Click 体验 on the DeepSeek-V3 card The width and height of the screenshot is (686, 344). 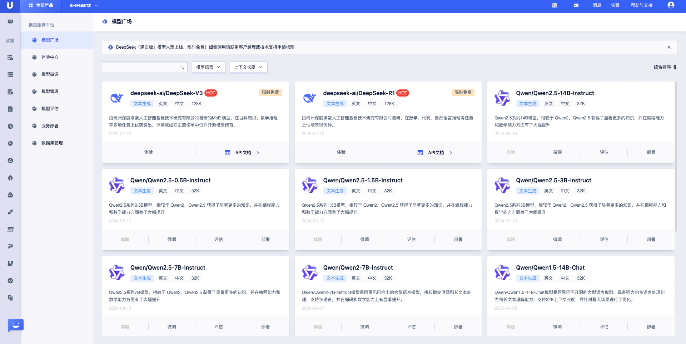point(148,152)
